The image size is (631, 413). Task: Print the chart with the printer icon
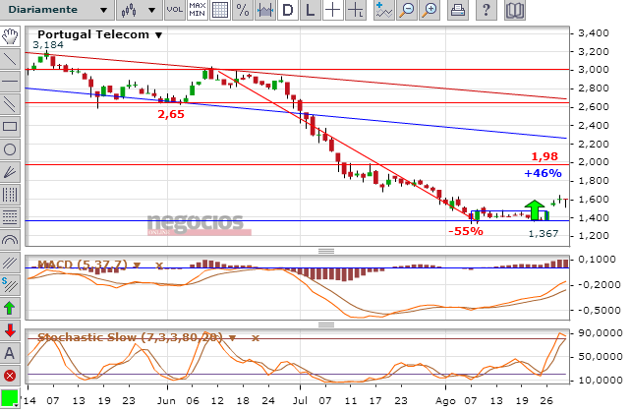(x=458, y=10)
